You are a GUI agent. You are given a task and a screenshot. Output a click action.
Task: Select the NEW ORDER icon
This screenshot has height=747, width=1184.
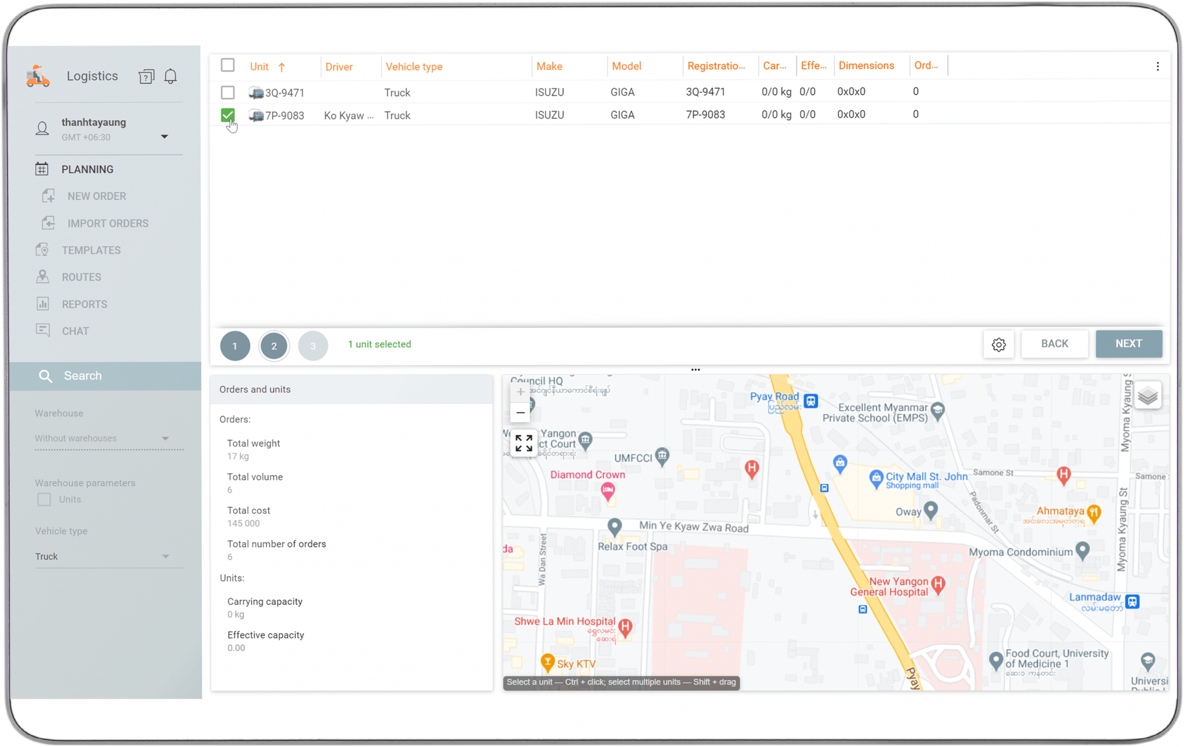(x=49, y=196)
